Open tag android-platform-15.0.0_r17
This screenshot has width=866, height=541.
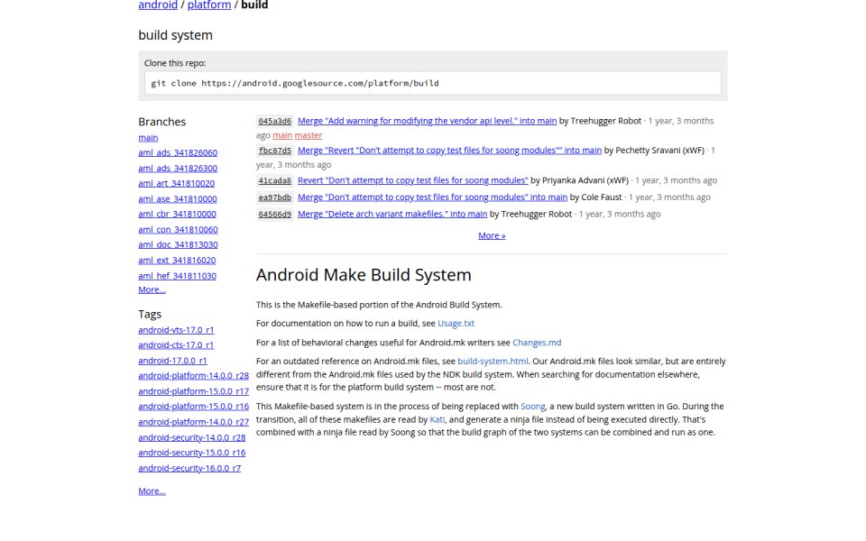tap(193, 391)
